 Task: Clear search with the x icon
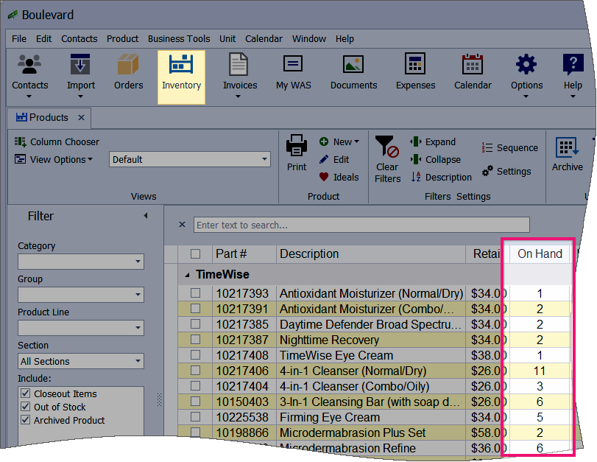coord(182,225)
